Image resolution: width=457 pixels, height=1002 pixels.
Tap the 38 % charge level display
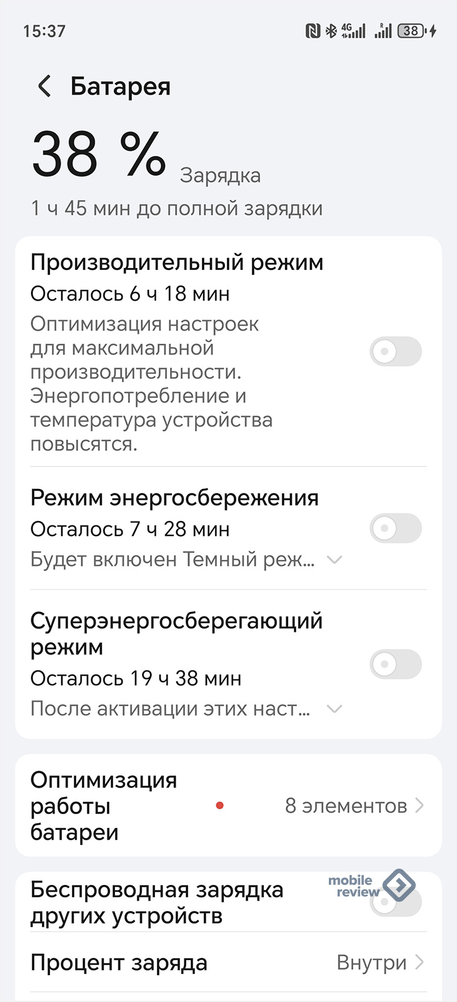[x=99, y=155]
